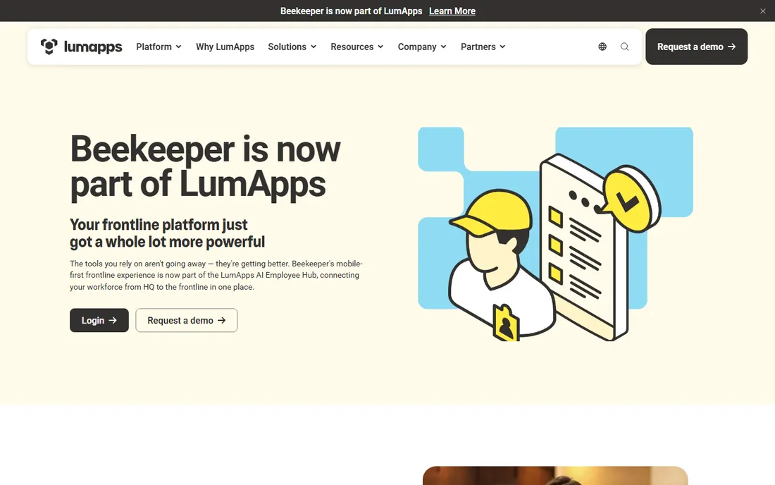This screenshot has width=775, height=485.
Task: Open the Platform menu item
Action: [x=154, y=47]
